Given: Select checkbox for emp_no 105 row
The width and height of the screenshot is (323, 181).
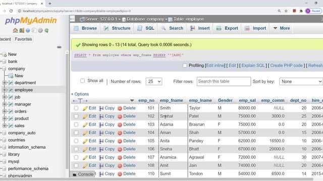Looking at the screenshot, I should pyautogui.click(x=76, y=141).
